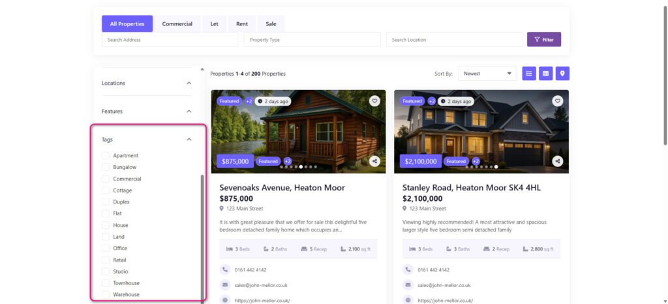
Task: Open map view with location pin icon
Action: coord(562,74)
